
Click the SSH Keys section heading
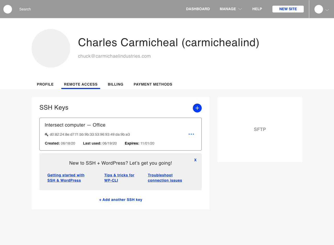54,107
